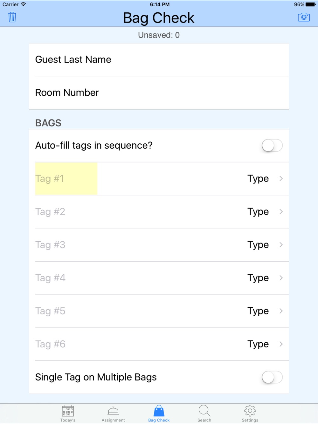Screen dimensions: 318x424
Task: Choose Type for Tag #3 row
Action: pyautogui.click(x=265, y=245)
